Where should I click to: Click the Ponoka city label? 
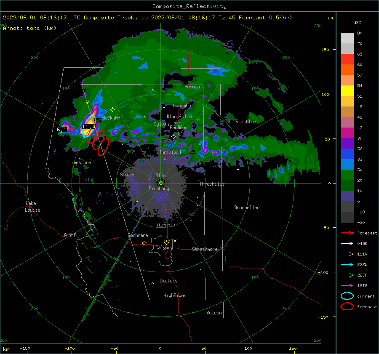point(192,87)
